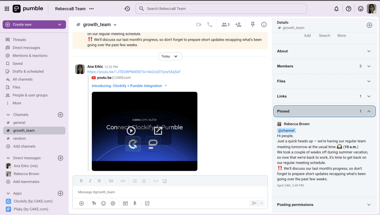380x215 pixels.
Task: Toggle strikethrough formatting
Action: (x=100, y=180)
